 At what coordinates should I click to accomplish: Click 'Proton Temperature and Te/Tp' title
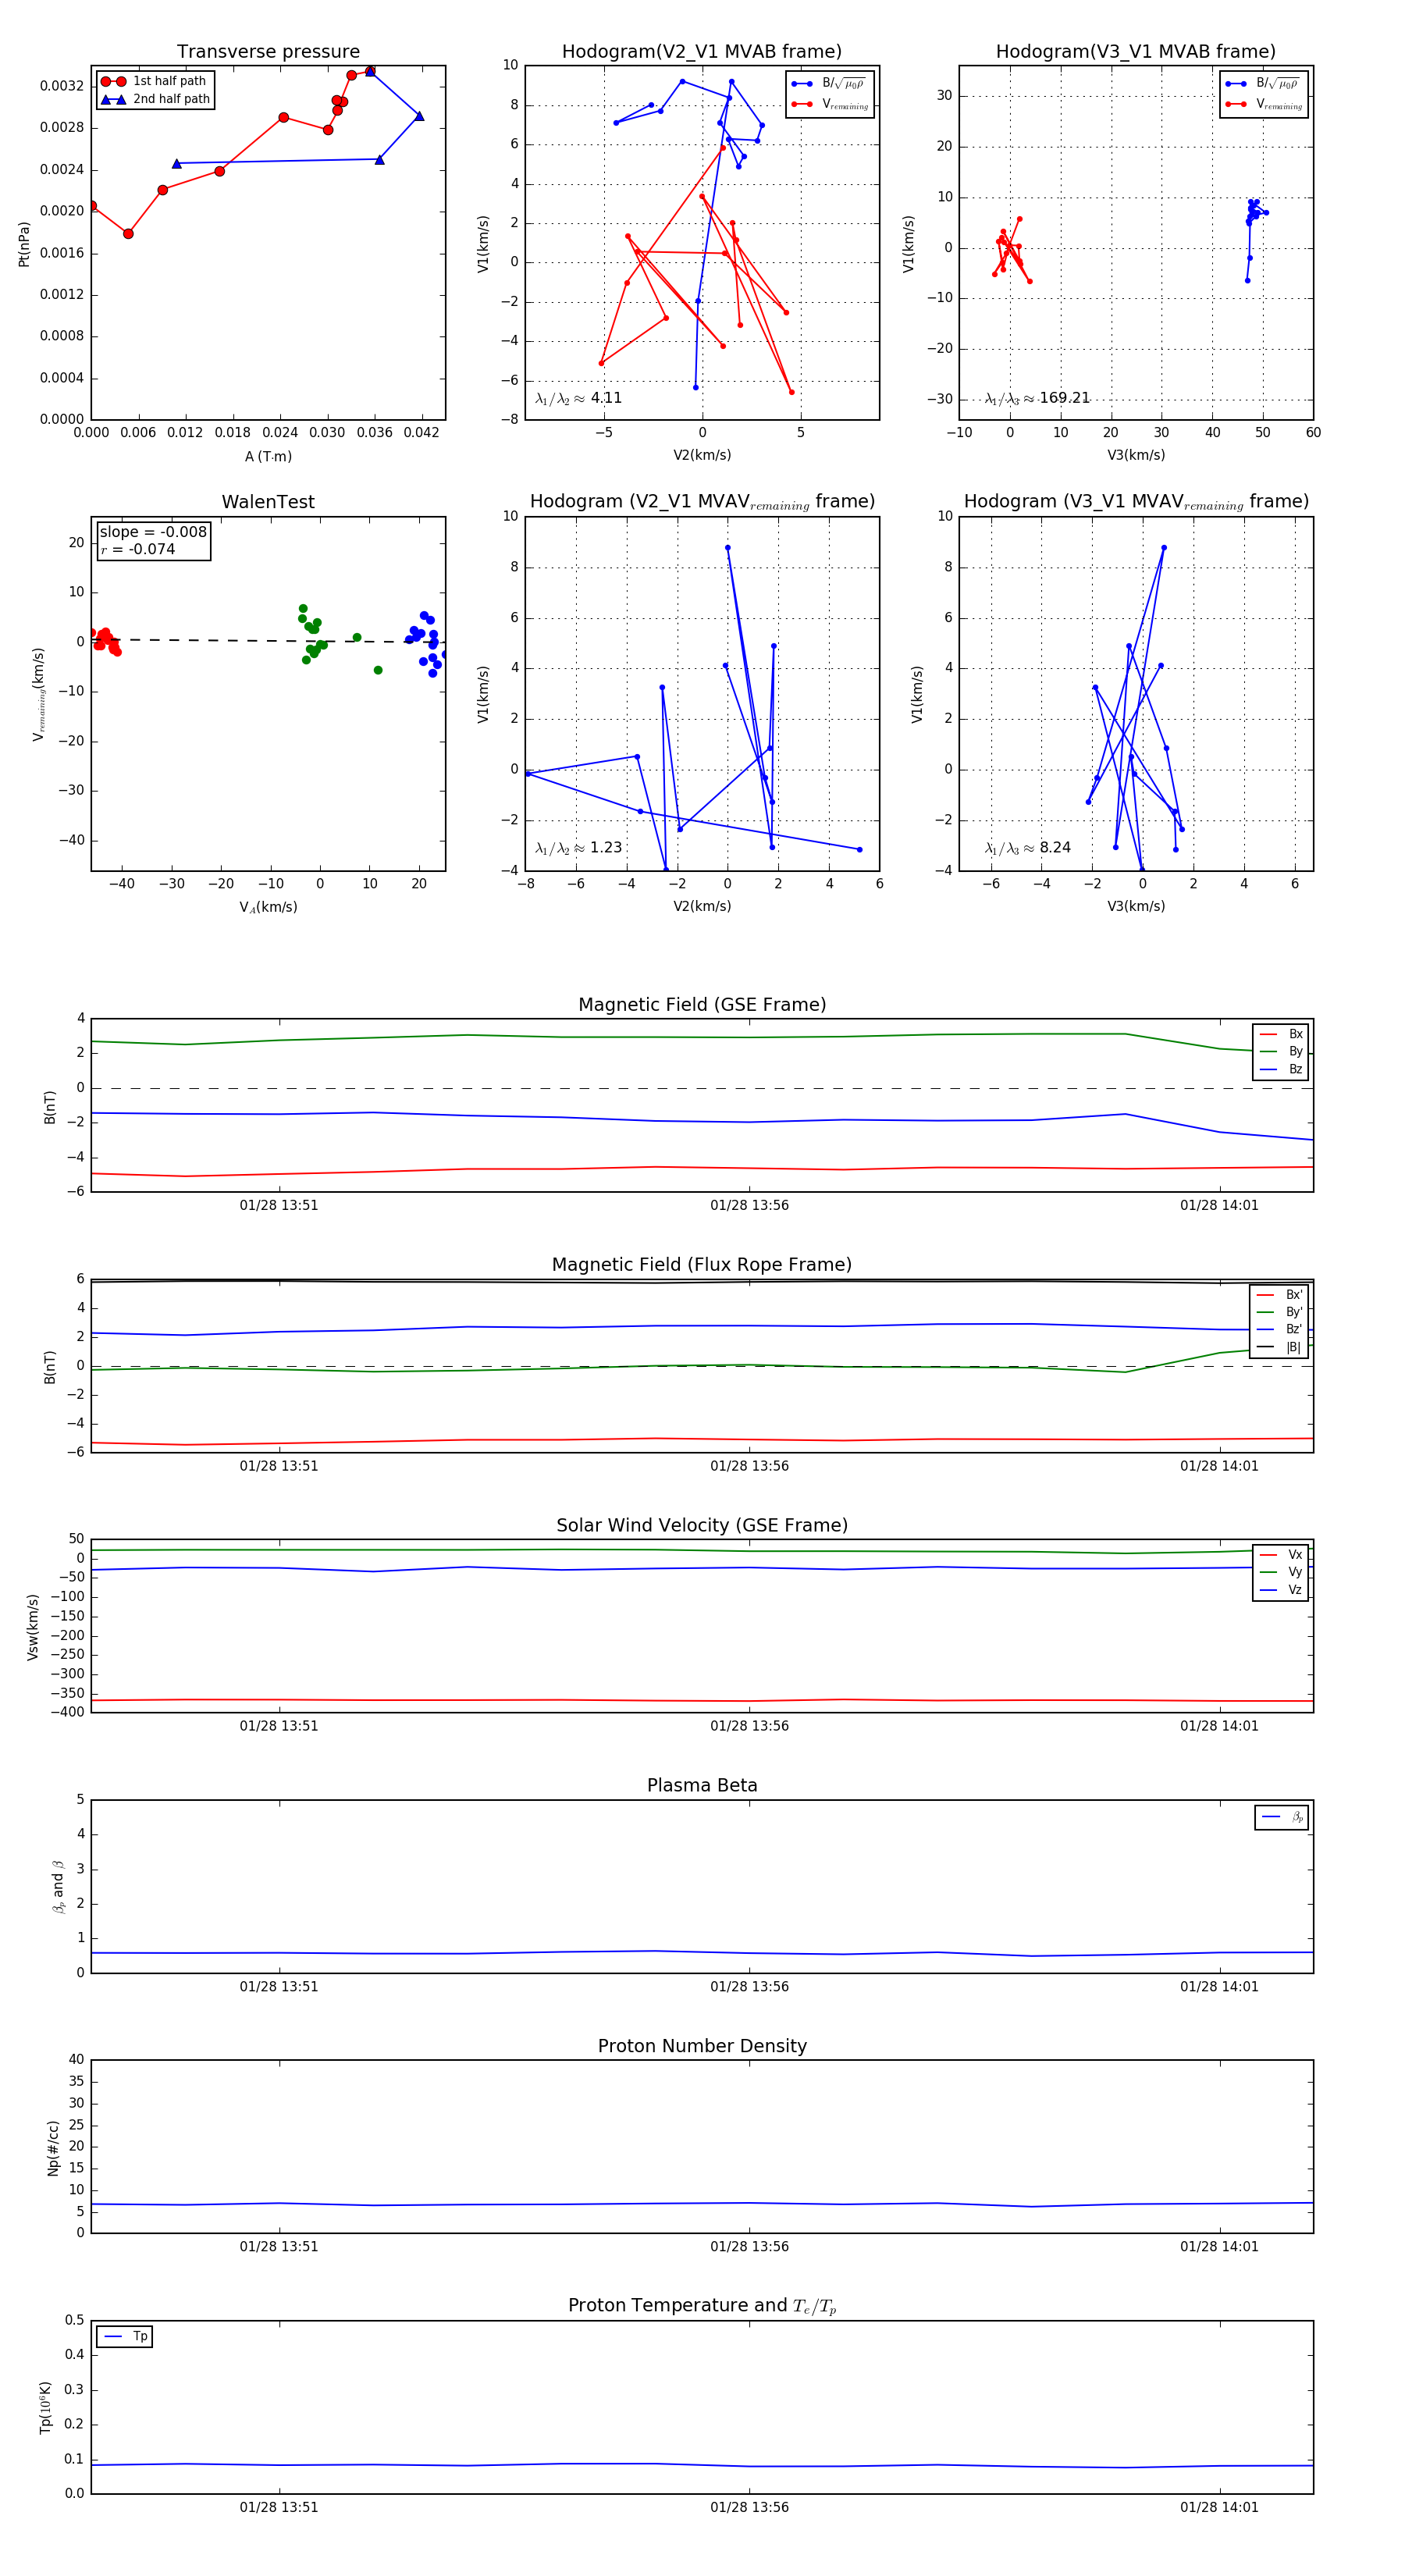tap(702, 2306)
